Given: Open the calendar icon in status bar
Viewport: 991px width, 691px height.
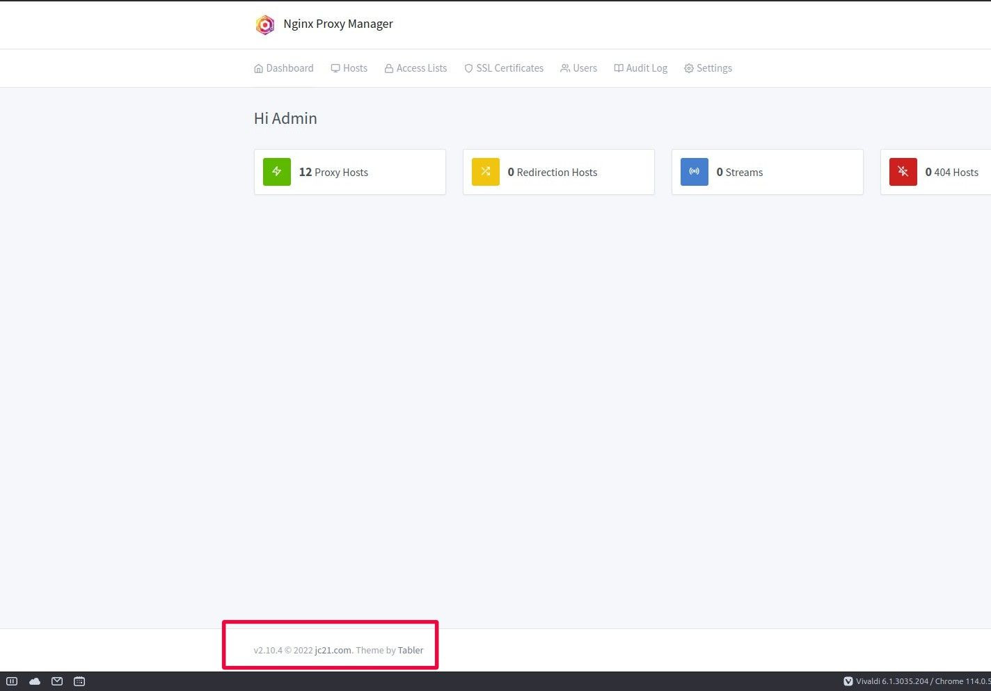Looking at the screenshot, I should click(x=79, y=681).
